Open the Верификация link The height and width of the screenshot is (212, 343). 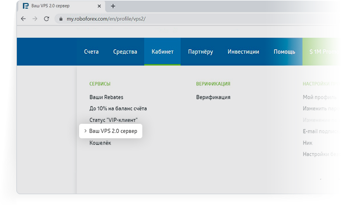(x=213, y=97)
